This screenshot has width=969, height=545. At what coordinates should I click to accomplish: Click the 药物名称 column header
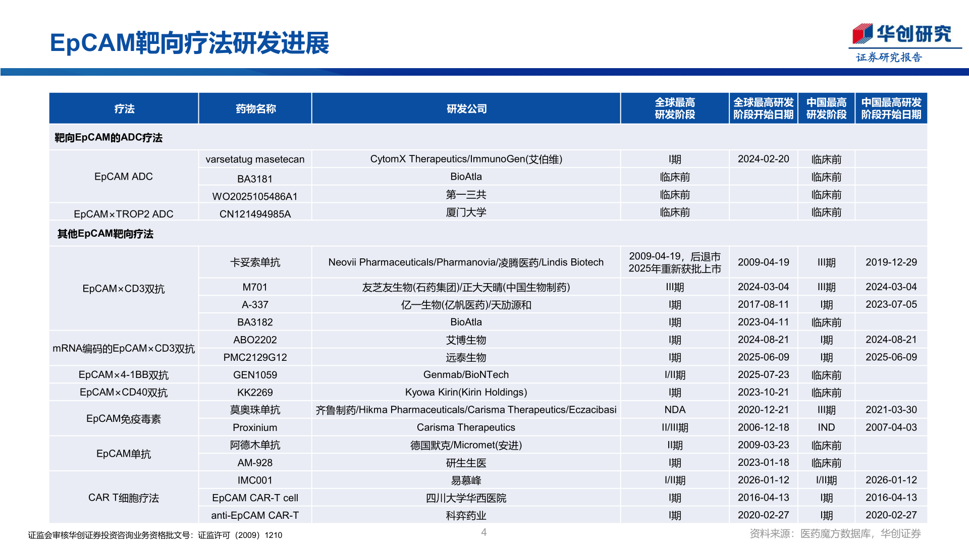click(255, 108)
